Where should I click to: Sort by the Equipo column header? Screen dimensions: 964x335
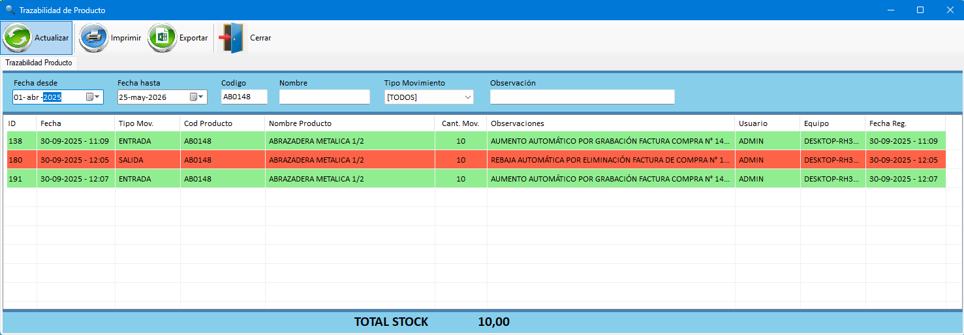pos(833,123)
